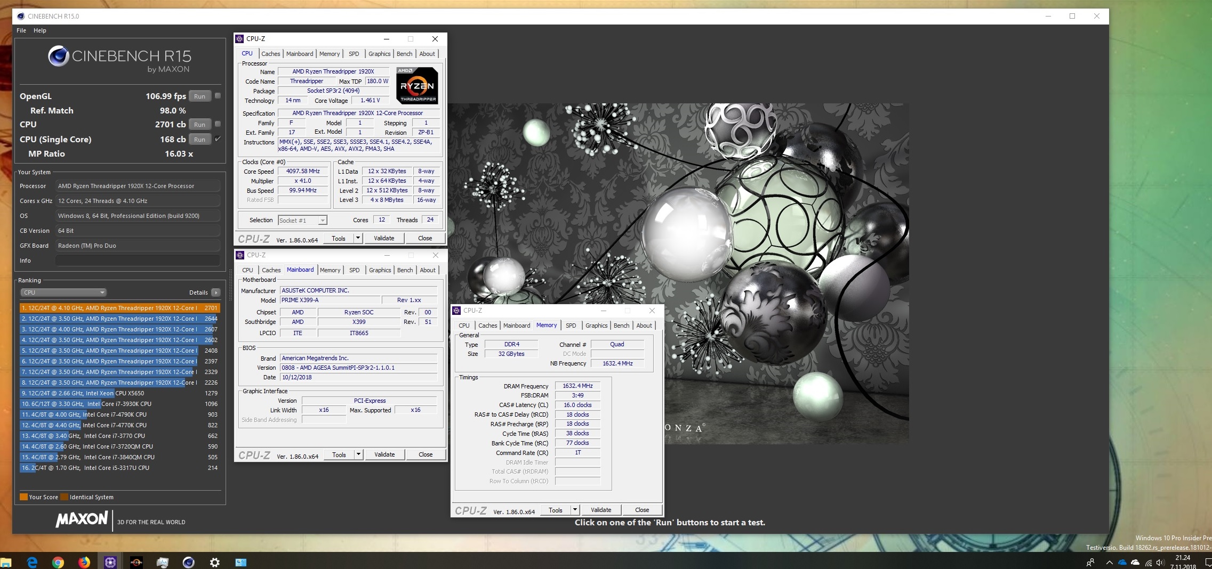Open Ryzen Master from the taskbar

click(x=137, y=562)
